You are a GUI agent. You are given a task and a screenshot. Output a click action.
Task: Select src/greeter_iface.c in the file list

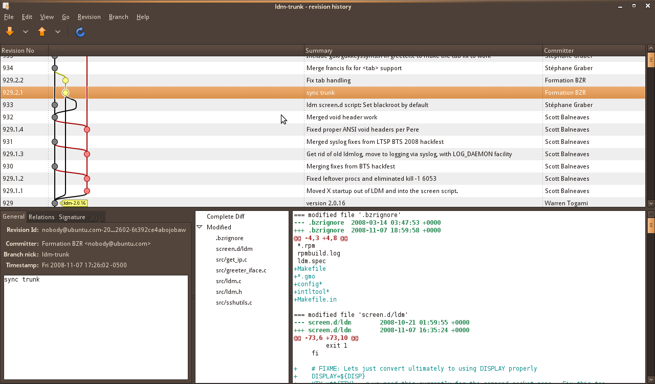241,270
